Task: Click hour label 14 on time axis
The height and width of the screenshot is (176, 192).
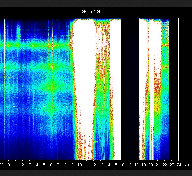Action: (x=108, y=165)
